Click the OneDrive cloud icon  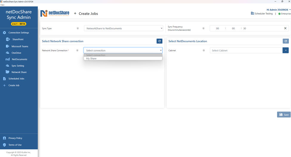[7, 53]
